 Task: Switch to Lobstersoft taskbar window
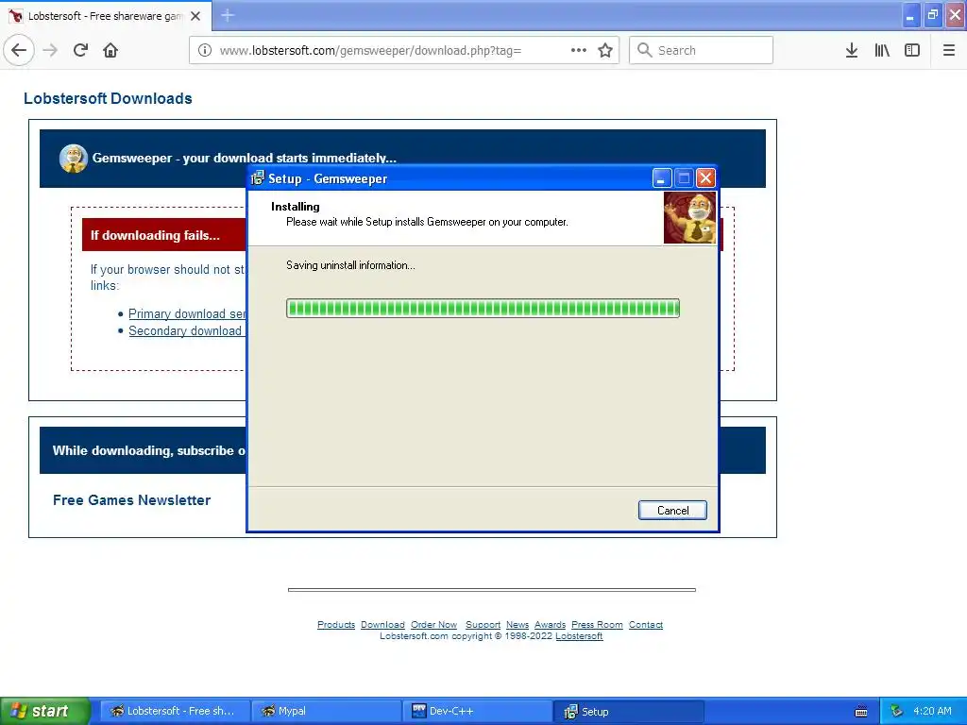[x=175, y=712]
